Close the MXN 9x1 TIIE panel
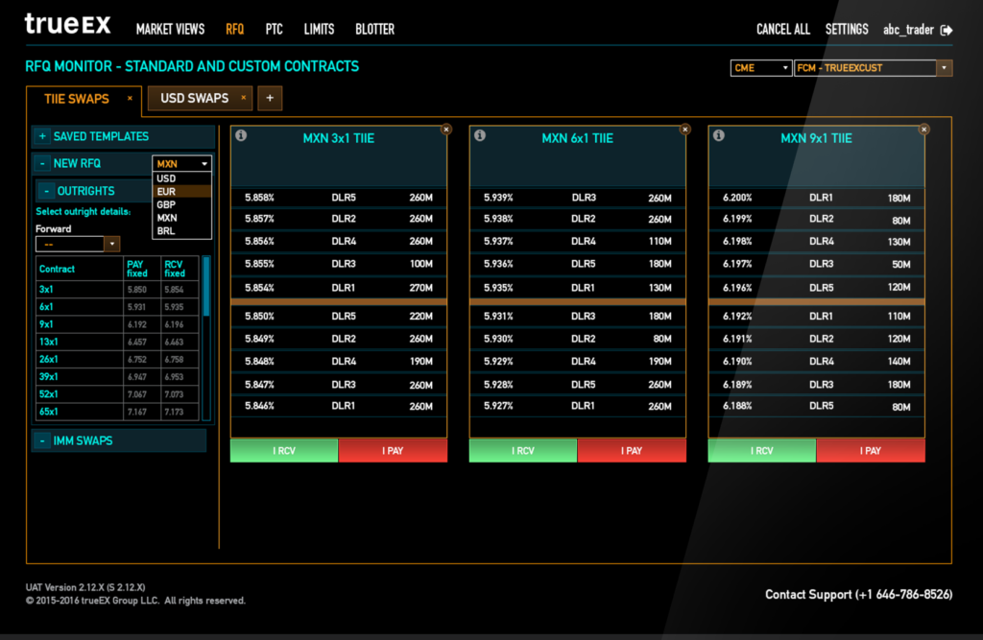983x640 pixels. [923, 129]
